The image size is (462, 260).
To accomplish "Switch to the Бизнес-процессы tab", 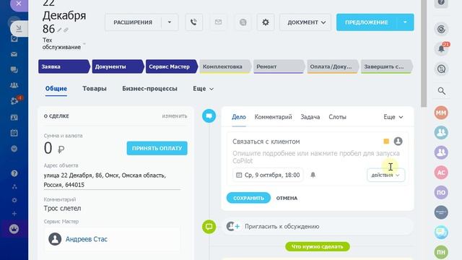I will coord(149,89).
